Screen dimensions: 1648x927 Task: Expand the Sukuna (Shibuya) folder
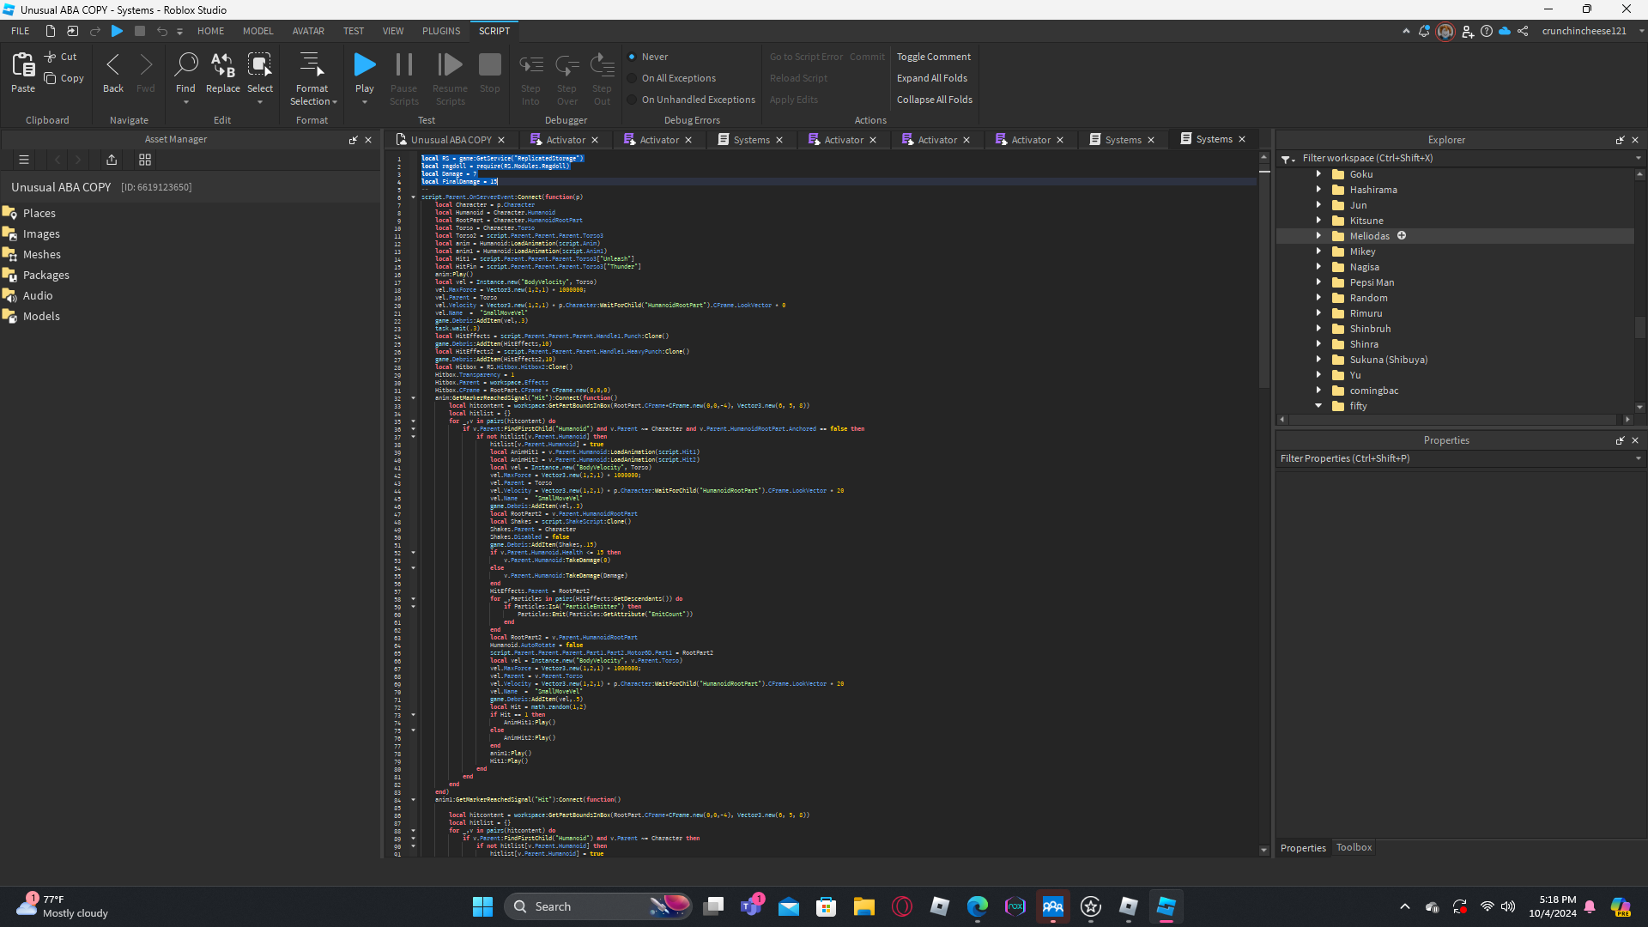[x=1318, y=359]
